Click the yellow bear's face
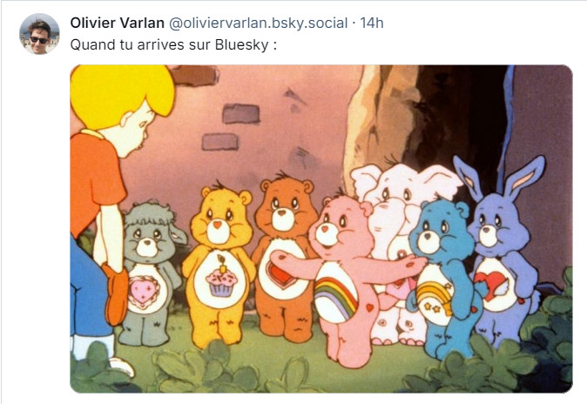This screenshot has height=404, width=587. pyautogui.click(x=220, y=226)
